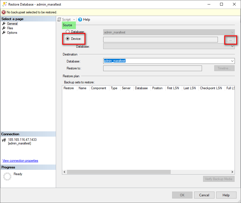Select the Database source radio button
Screen dimensions: 241x203
(x=68, y=32)
